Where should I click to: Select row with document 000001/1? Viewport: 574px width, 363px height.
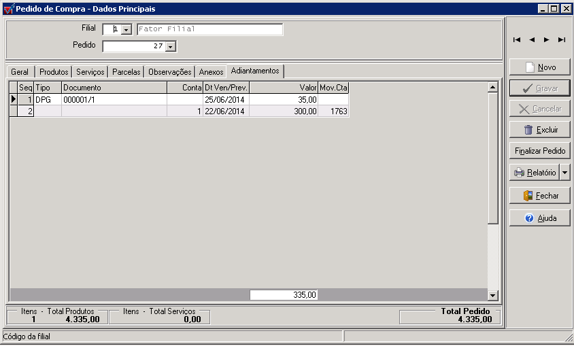coord(114,99)
